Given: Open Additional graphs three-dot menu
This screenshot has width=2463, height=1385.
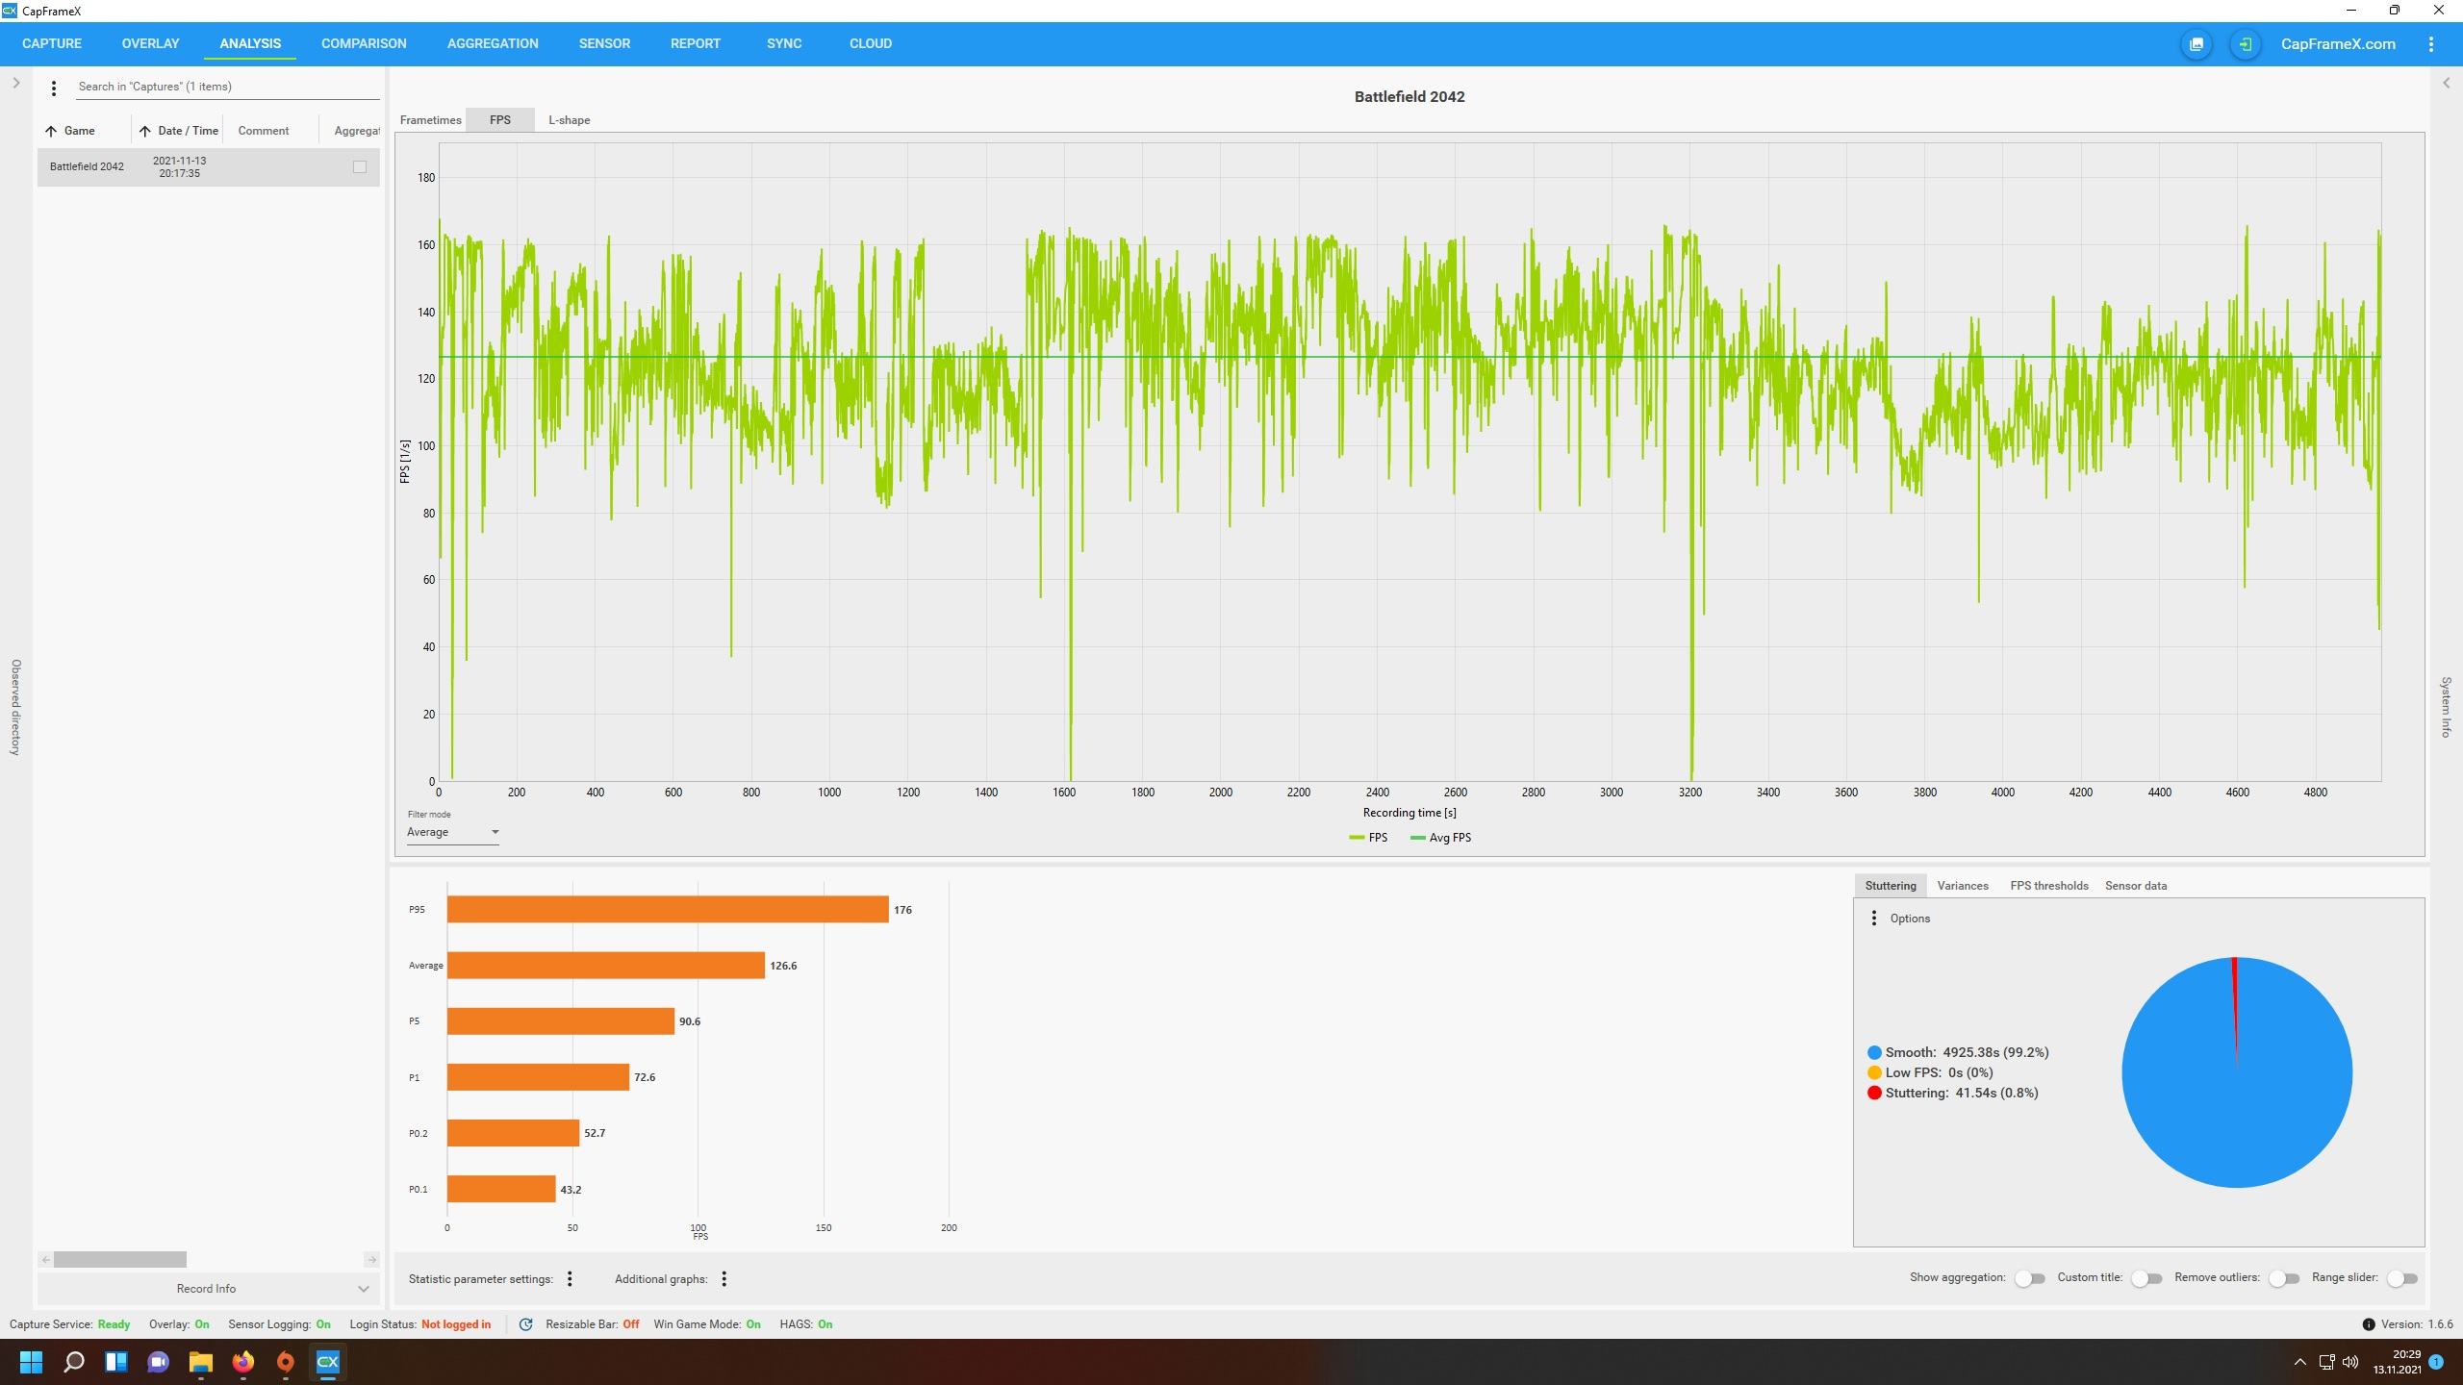Looking at the screenshot, I should 724,1279.
